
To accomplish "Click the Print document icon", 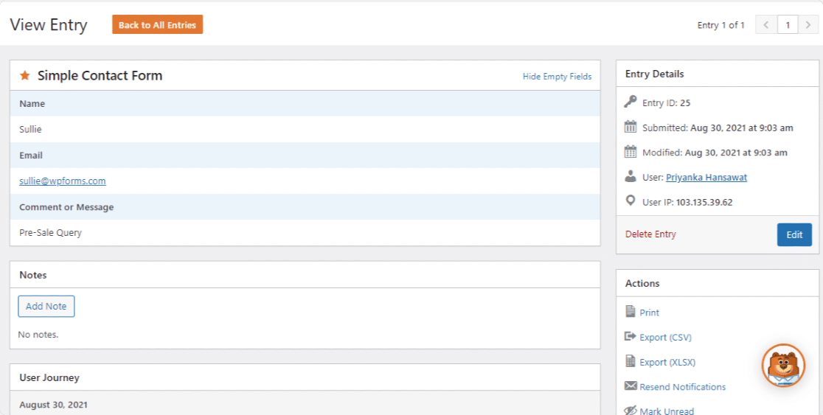I will click(630, 312).
